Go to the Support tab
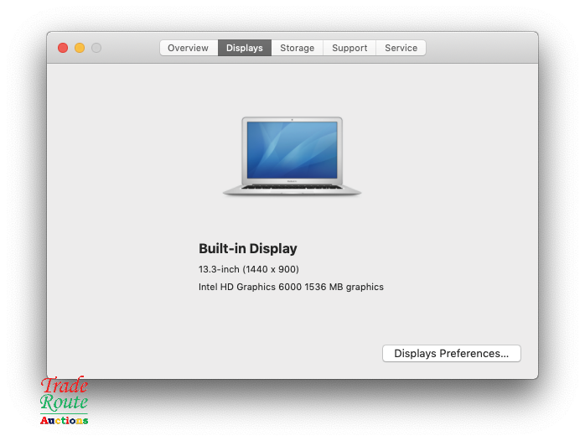The image size is (585, 441). [x=349, y=48]
